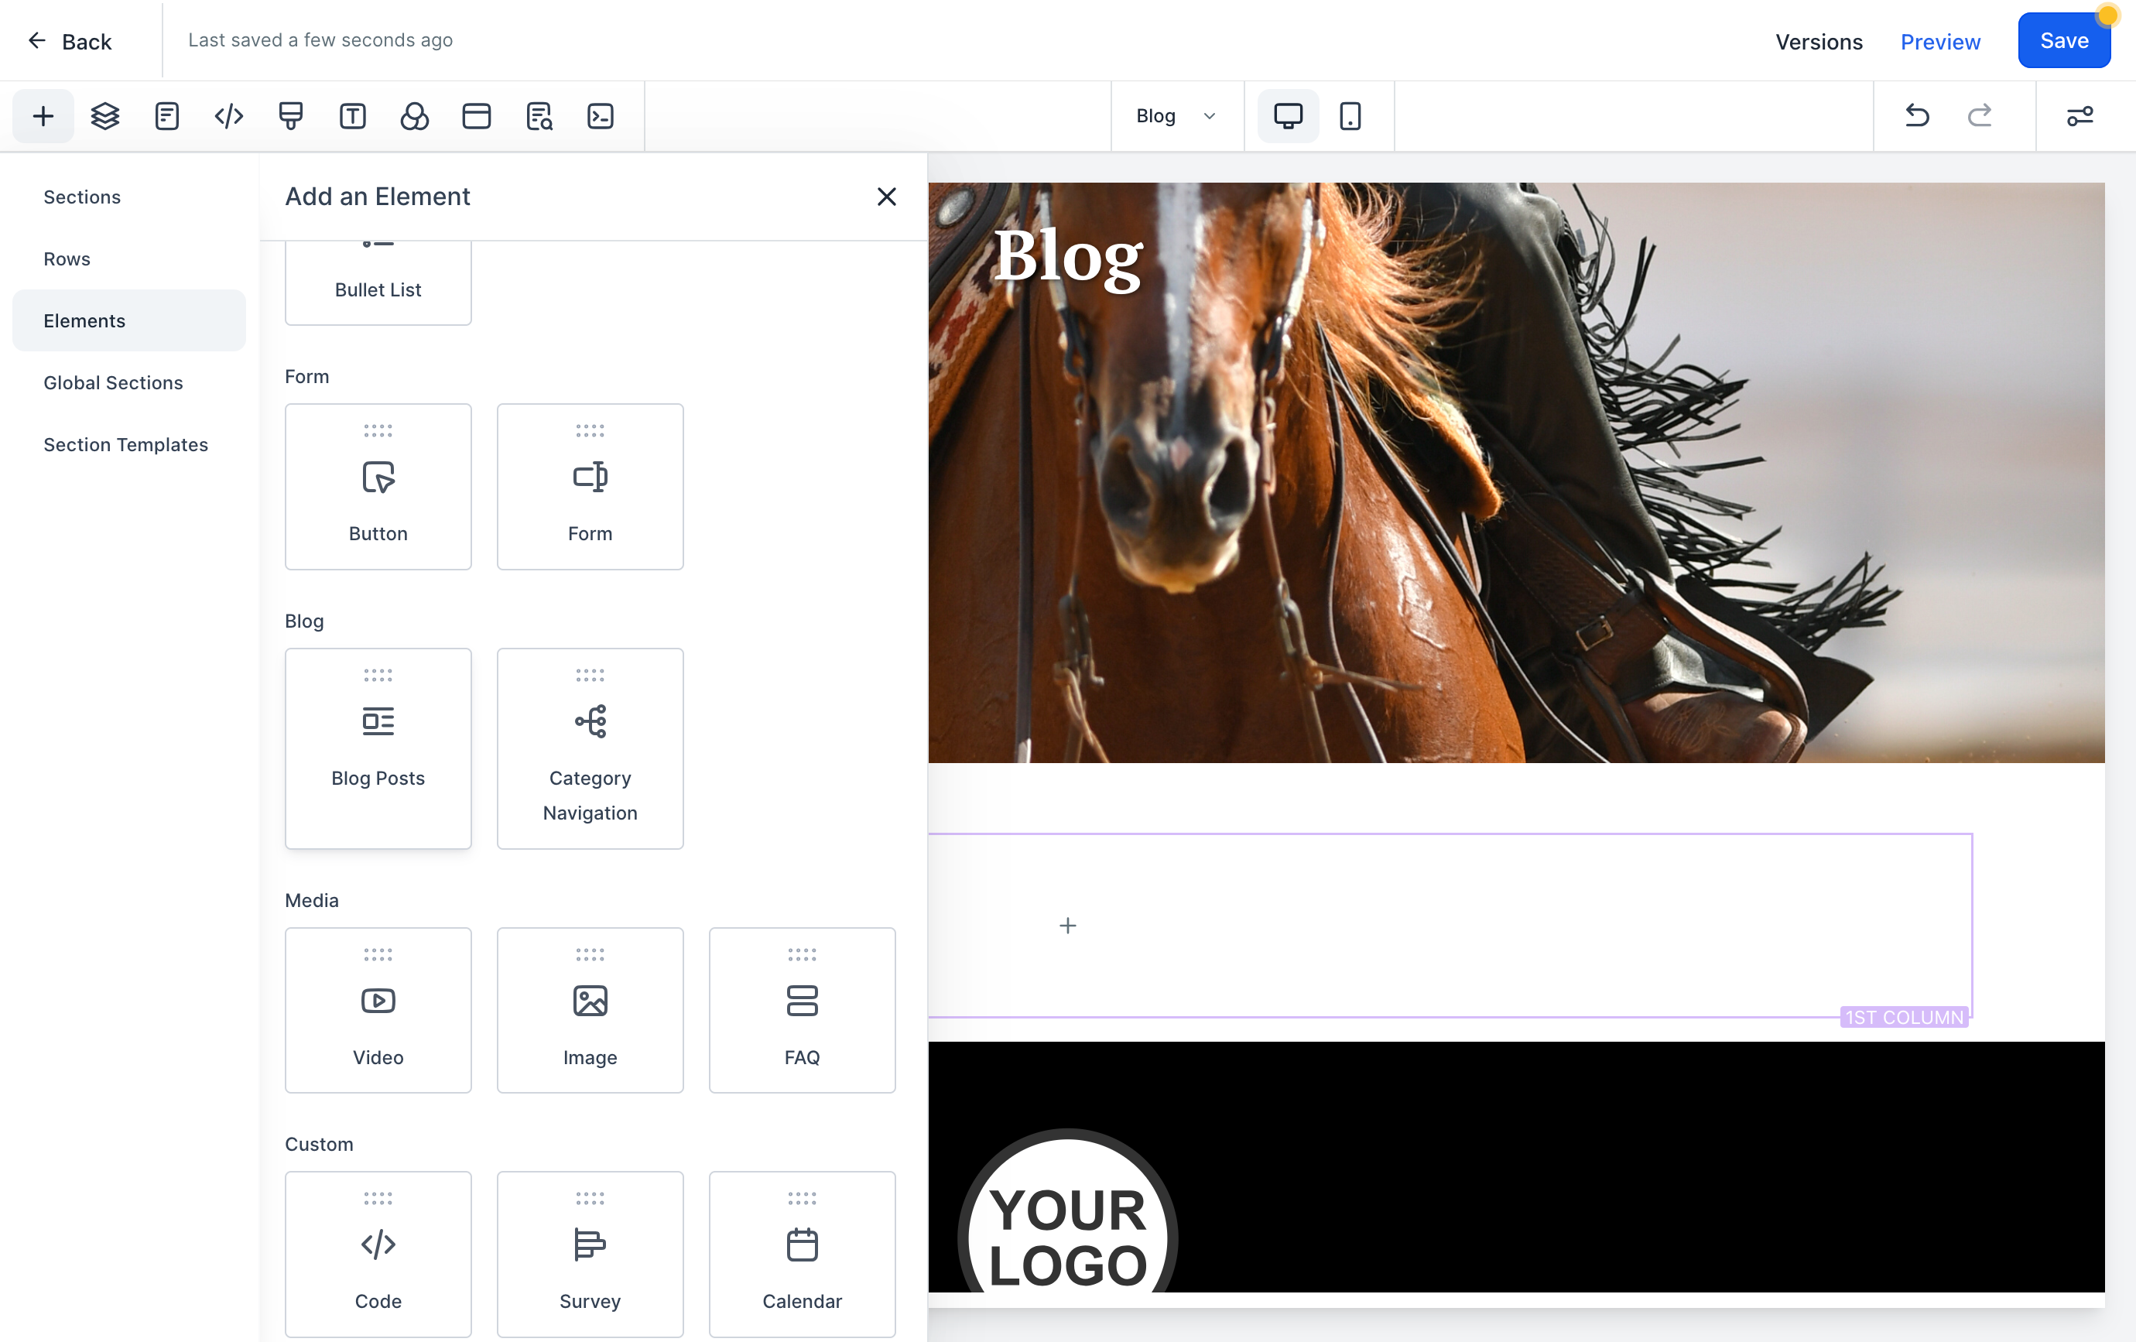The height and width of the screenshot is (1342, 2136).
Task: Open the popup window icon in toolbar
Action: 476,116
